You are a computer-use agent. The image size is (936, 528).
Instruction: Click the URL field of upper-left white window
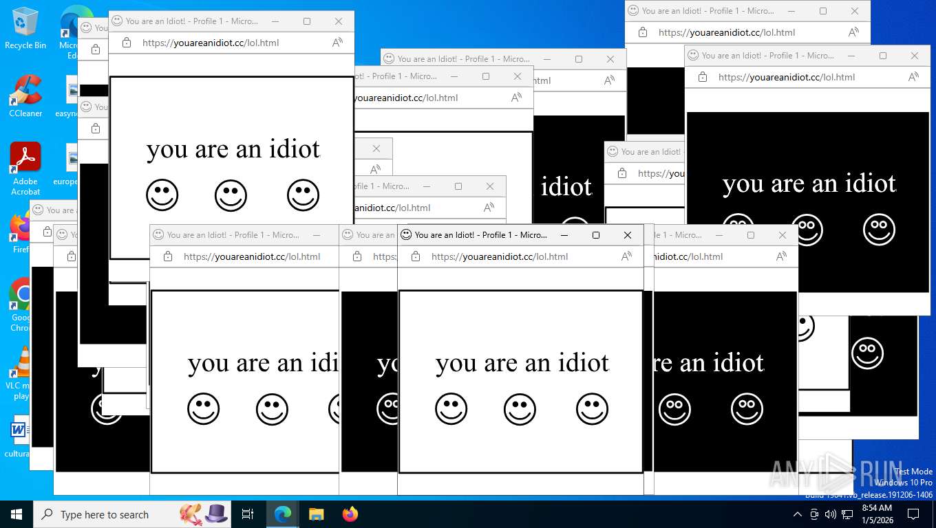[211, 43]
